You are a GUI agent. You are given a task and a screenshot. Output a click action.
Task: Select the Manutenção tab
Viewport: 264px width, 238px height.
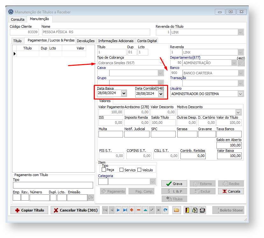(x=40, y=19)
